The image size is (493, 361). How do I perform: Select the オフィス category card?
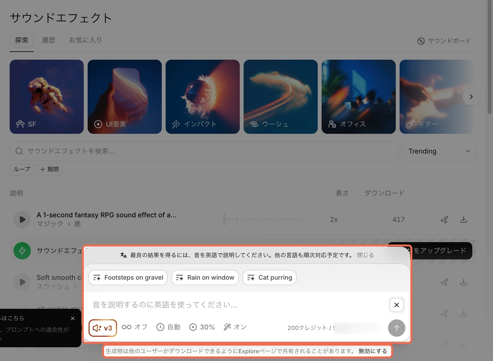pyautogui.click(x=359, y=97)
